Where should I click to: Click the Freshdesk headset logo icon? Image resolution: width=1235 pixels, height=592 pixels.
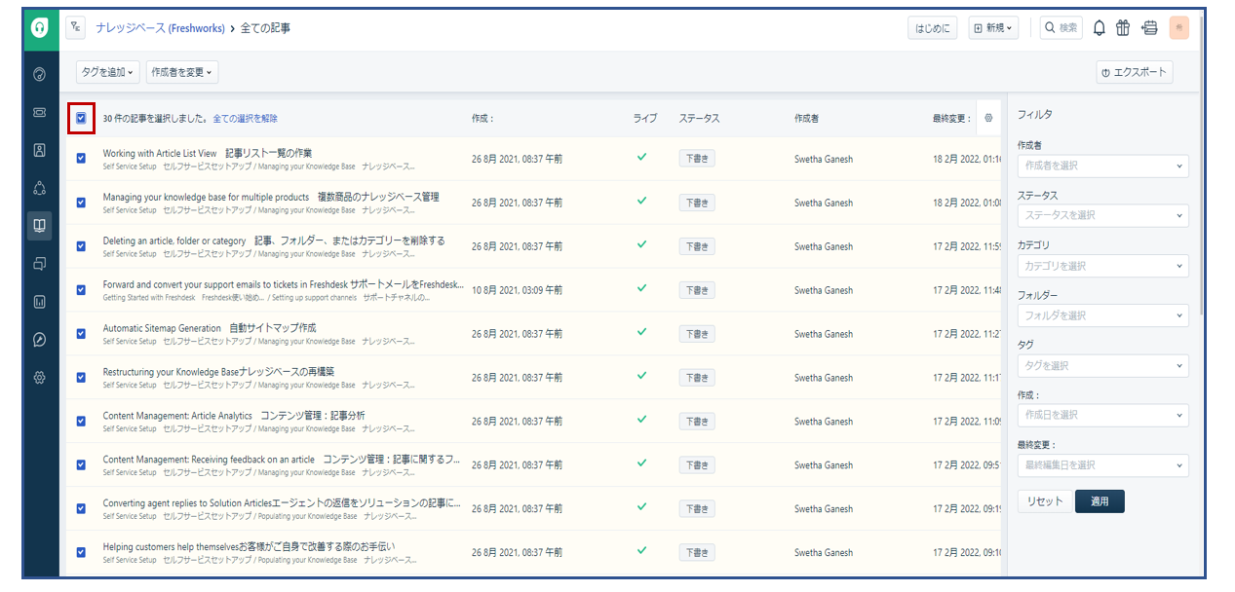pyautogui.click(x=40, y=28)
